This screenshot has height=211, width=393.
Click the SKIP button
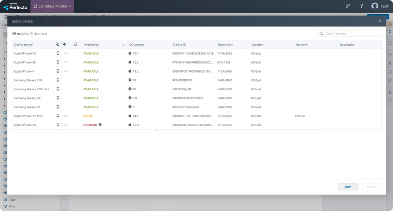pos(348,187)
